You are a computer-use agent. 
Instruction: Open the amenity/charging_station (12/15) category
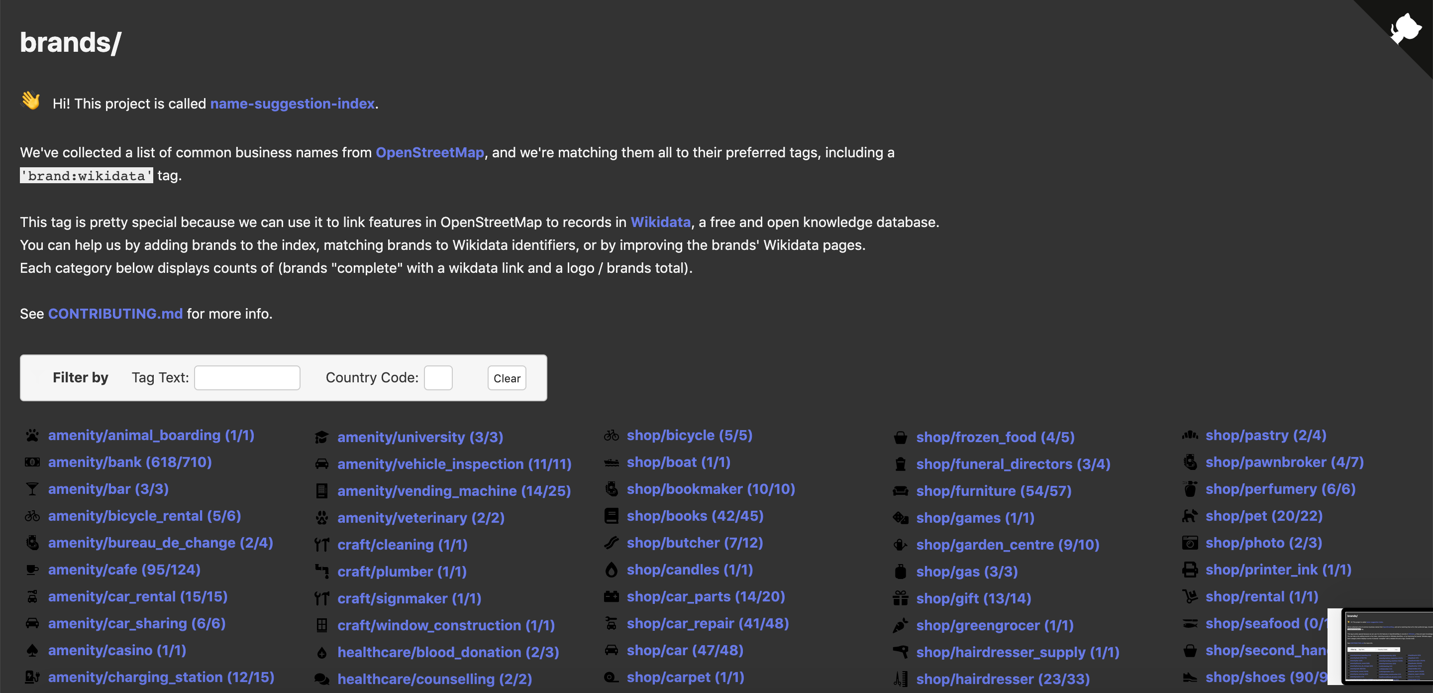[161, 678]
